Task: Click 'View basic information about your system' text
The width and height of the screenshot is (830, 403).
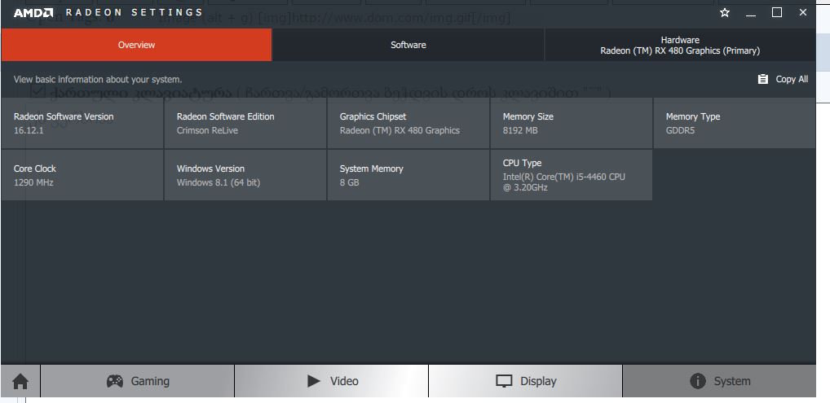Action: point(98,80)
